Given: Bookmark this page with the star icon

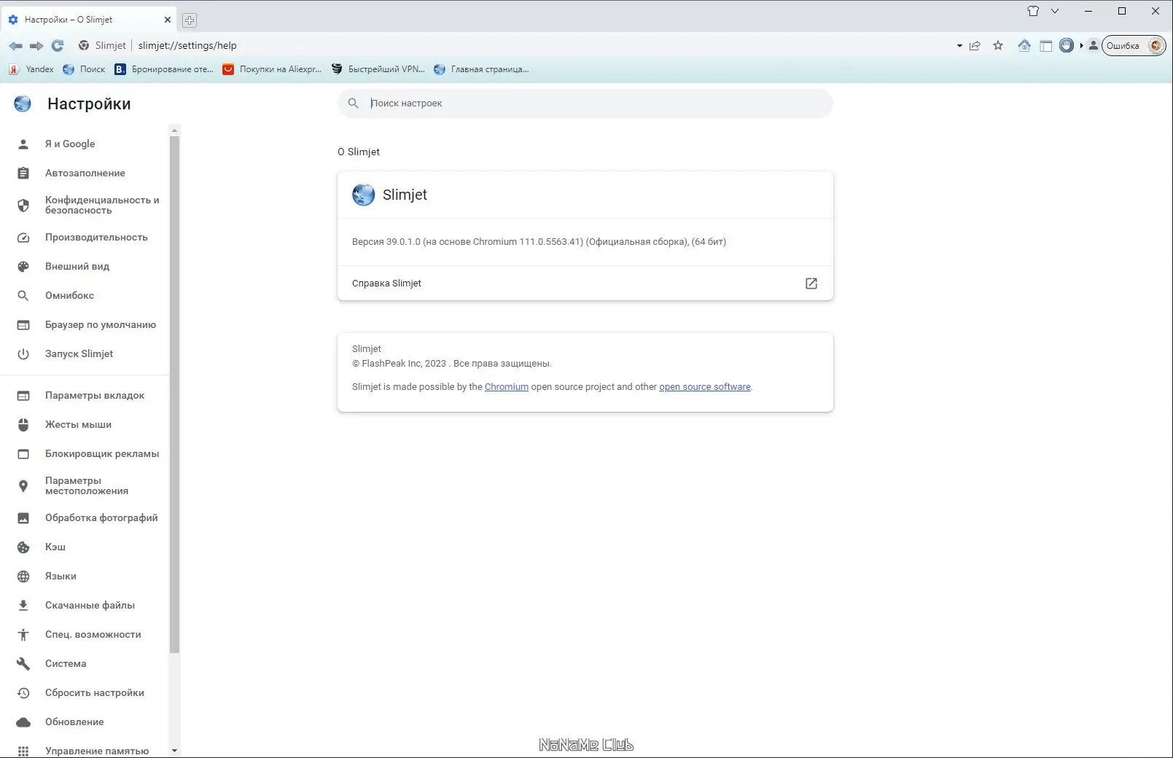Looking at the screenshot, I should [x=999, y=46].
